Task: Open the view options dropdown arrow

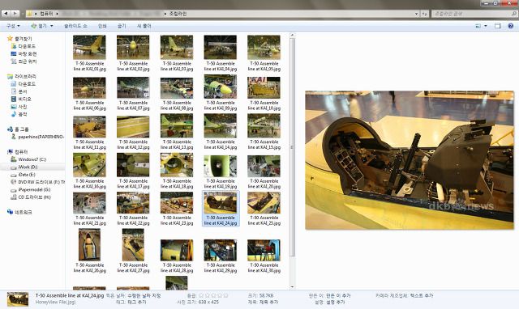Action: [486, 26]
